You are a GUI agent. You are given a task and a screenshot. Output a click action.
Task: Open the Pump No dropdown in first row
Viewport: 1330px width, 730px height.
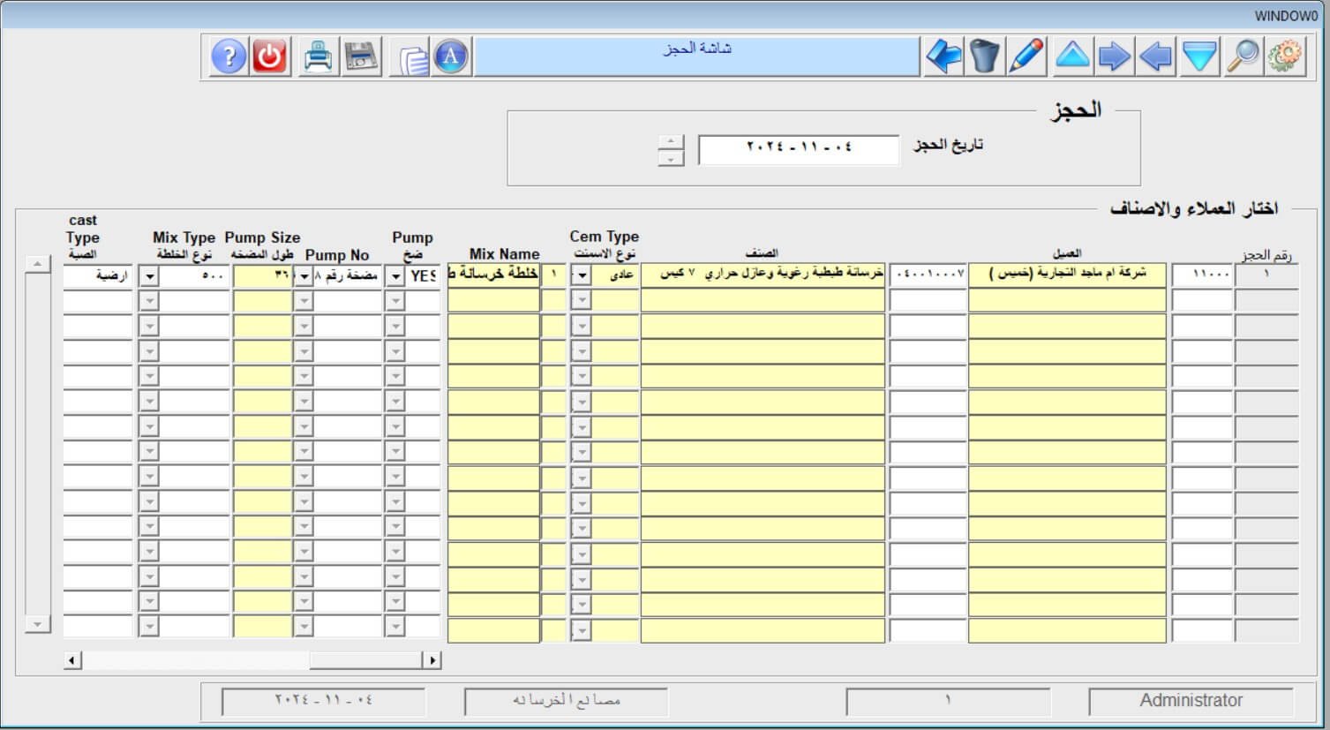(304, 276)
